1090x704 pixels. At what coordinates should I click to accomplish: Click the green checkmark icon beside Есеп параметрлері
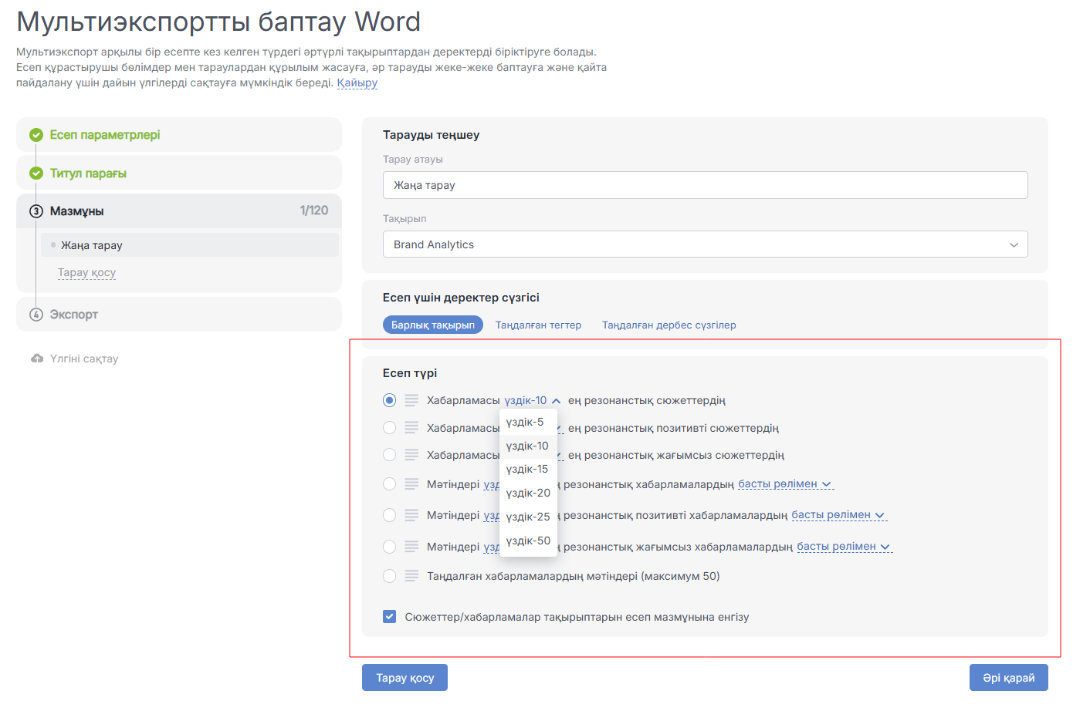coord(36,135)
